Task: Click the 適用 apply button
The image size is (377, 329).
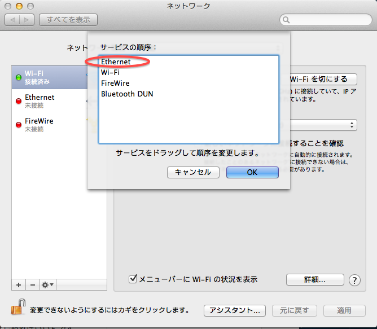Action: (344, 310)
